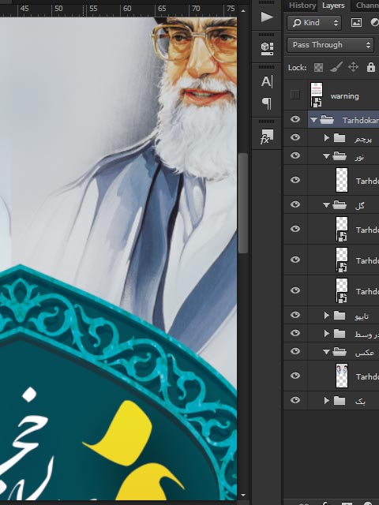This screenshot has height=505, width=379.
Task: Click the warning layer thumbnail
Action: (316, 95)
